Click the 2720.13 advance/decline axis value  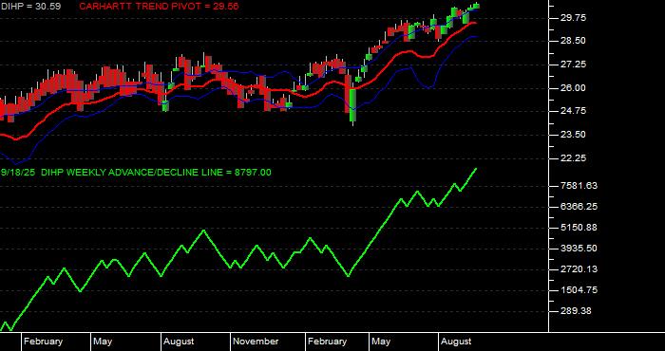coord(579,269)
